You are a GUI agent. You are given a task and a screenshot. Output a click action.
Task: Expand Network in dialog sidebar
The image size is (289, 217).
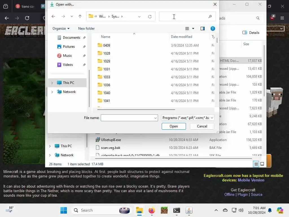[x=52, y=92]
